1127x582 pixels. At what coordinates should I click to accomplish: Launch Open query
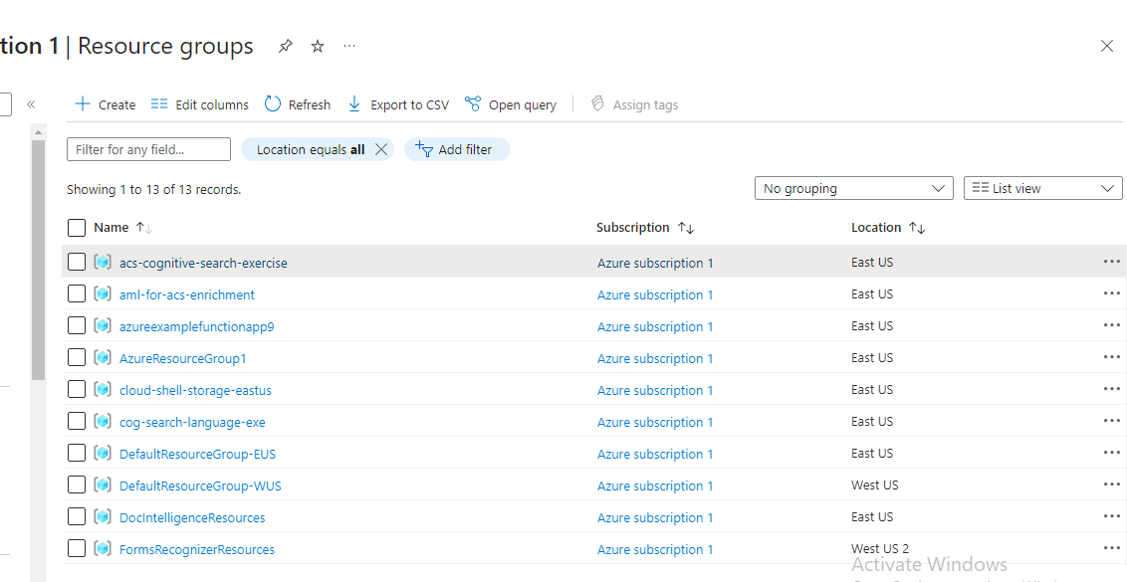pos(511,104)
